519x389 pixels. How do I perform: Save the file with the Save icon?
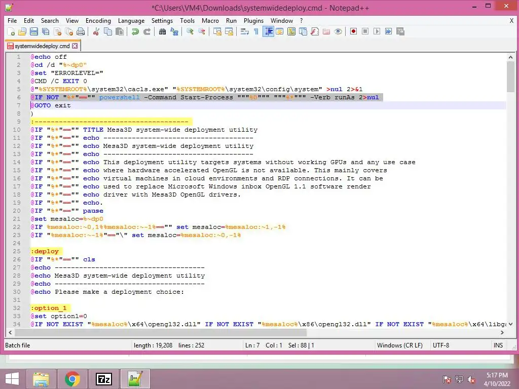(x=34, y=31)
